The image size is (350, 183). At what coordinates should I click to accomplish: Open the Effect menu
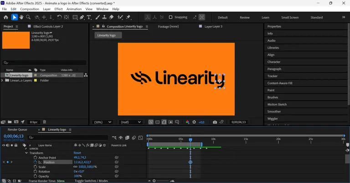(x=58, y=9)
